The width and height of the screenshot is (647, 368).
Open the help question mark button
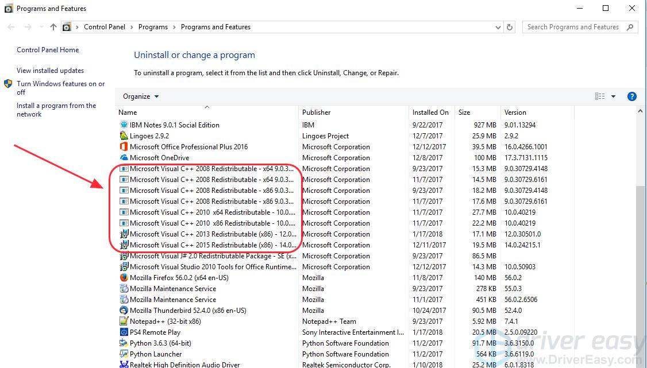tap(631, 96)
